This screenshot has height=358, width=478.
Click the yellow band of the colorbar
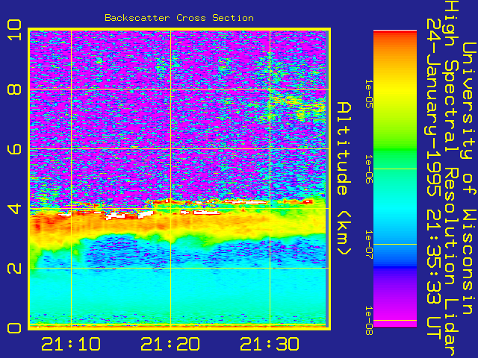395,91
